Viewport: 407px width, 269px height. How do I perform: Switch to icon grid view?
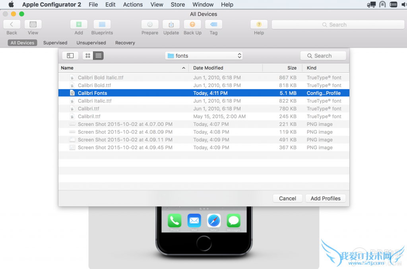coord(88,56)
